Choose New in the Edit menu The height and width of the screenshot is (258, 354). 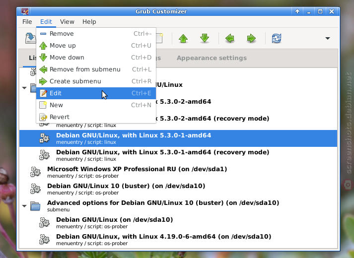point(96,105)
